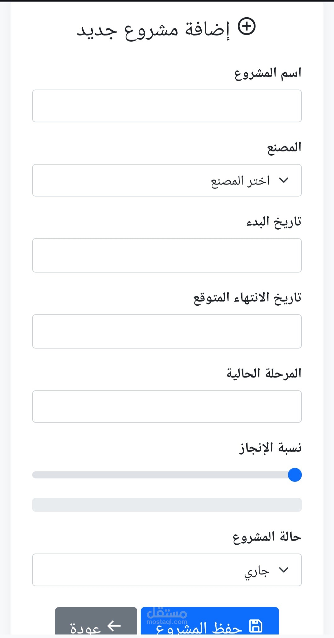This screenshot has height=638, width=334.
Task: Click the grey progress bar below the slider
Action: (x=167, y=505)
